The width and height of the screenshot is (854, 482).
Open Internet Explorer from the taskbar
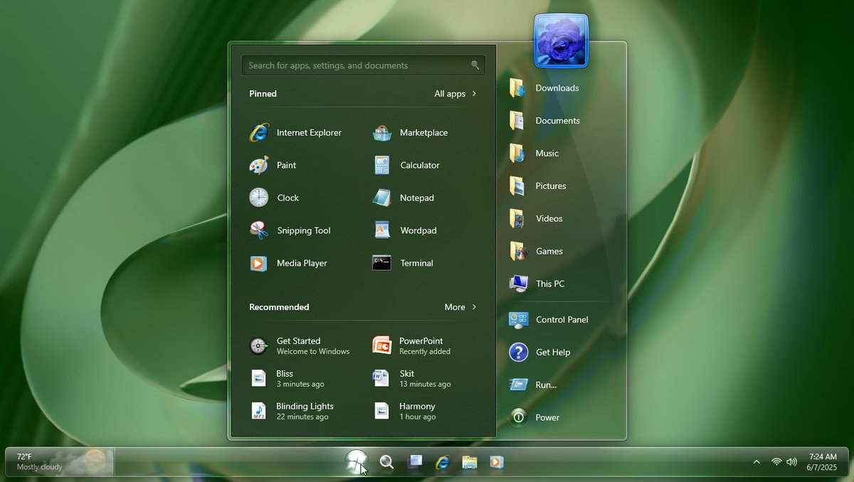443,462
